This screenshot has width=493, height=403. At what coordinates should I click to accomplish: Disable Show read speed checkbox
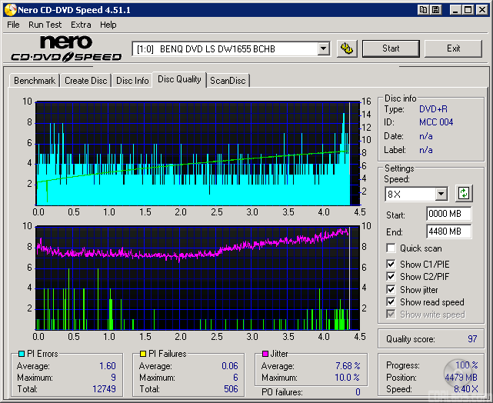(x=391, y=302)
